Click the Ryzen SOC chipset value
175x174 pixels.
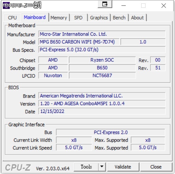102,60
